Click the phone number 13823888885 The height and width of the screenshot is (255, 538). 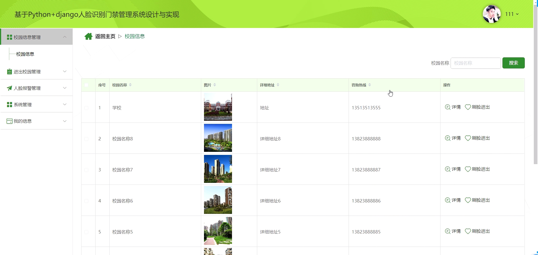coord(366,232)
